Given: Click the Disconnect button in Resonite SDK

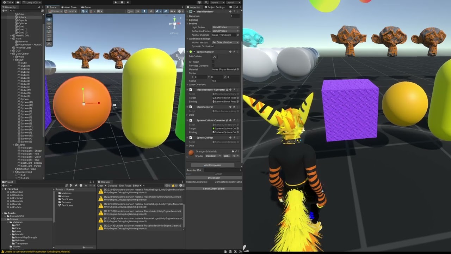Looking at the screenshot, I should (x=214, y=178).
